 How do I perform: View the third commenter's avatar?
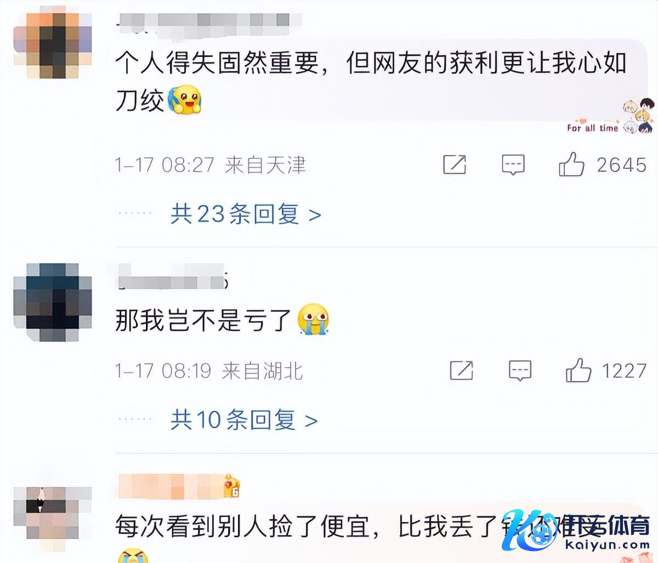tap(53, 519)
